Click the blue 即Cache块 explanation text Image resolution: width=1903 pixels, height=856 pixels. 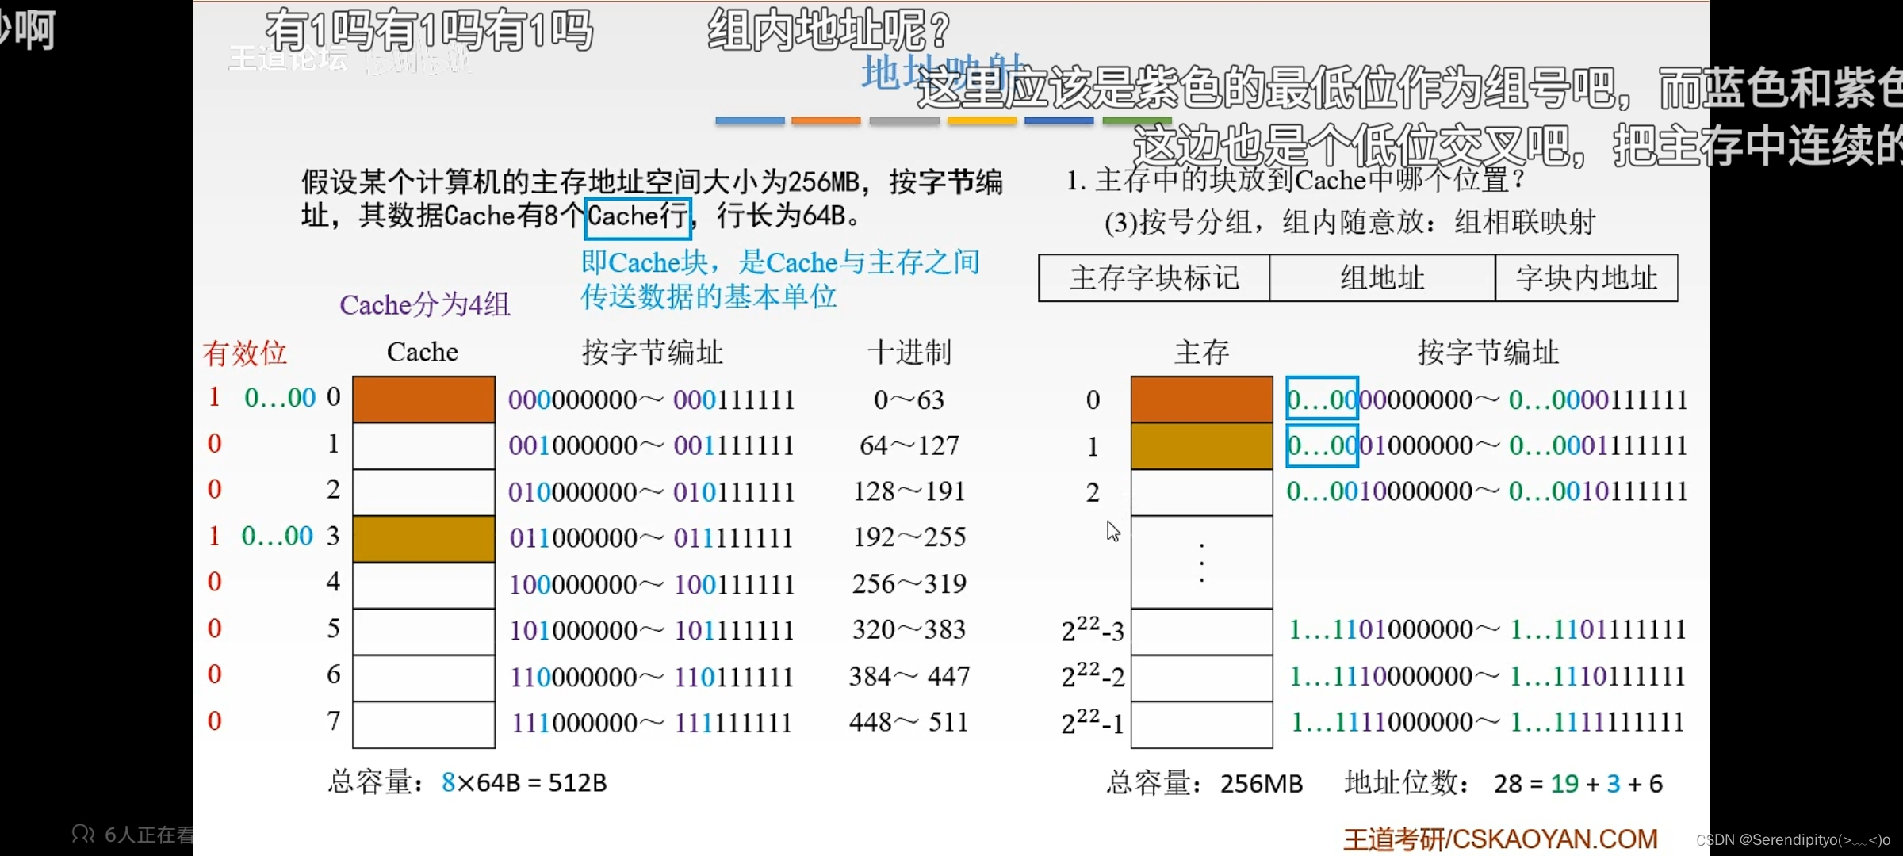point(780,279)
